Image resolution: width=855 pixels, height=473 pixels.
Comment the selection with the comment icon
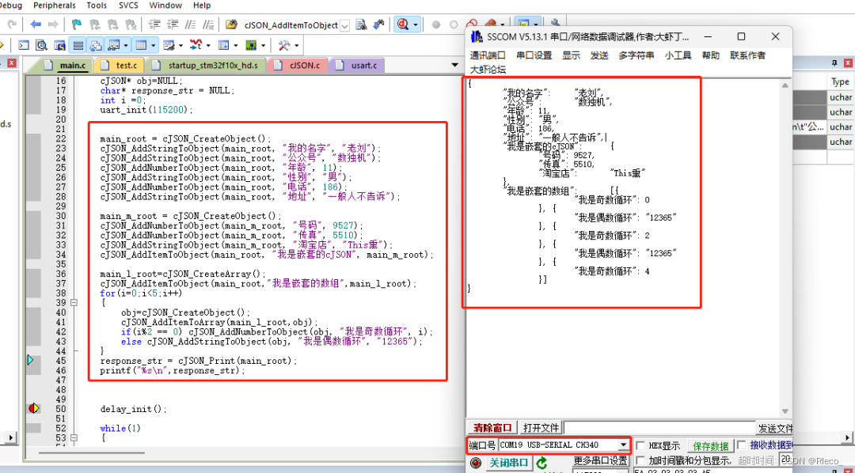click(x=190, y=25)
